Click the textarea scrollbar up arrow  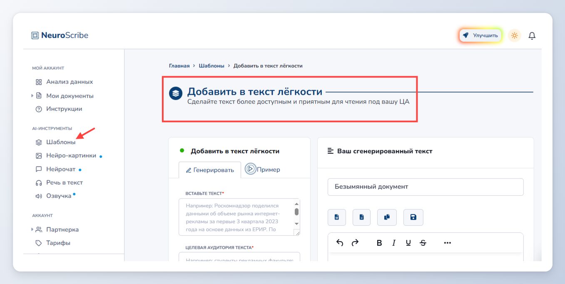[x=296, y=204]
